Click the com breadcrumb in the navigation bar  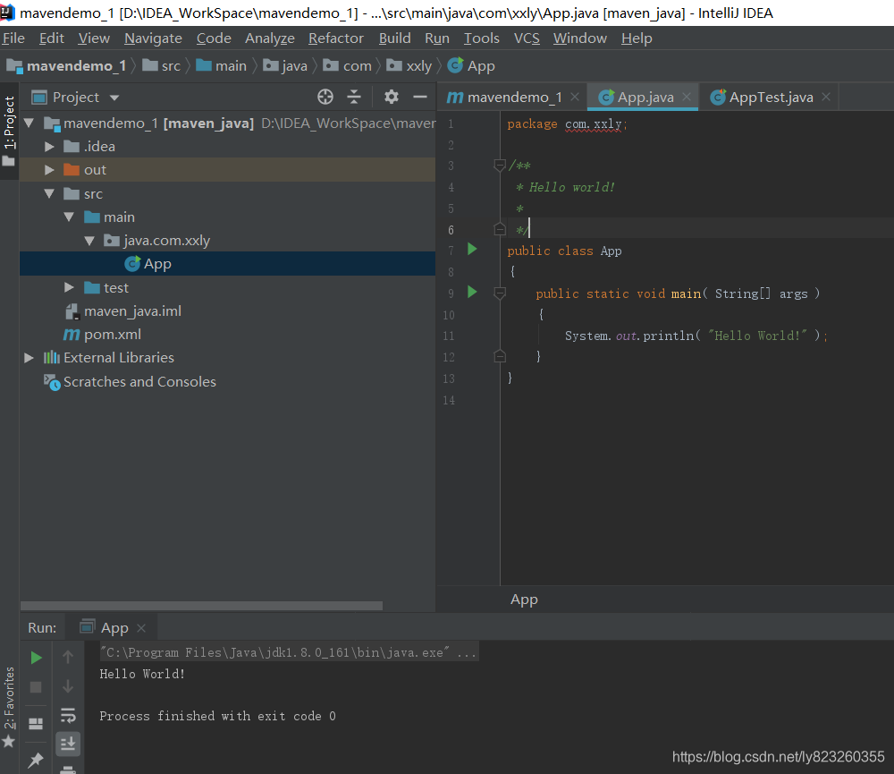[347, 66]
